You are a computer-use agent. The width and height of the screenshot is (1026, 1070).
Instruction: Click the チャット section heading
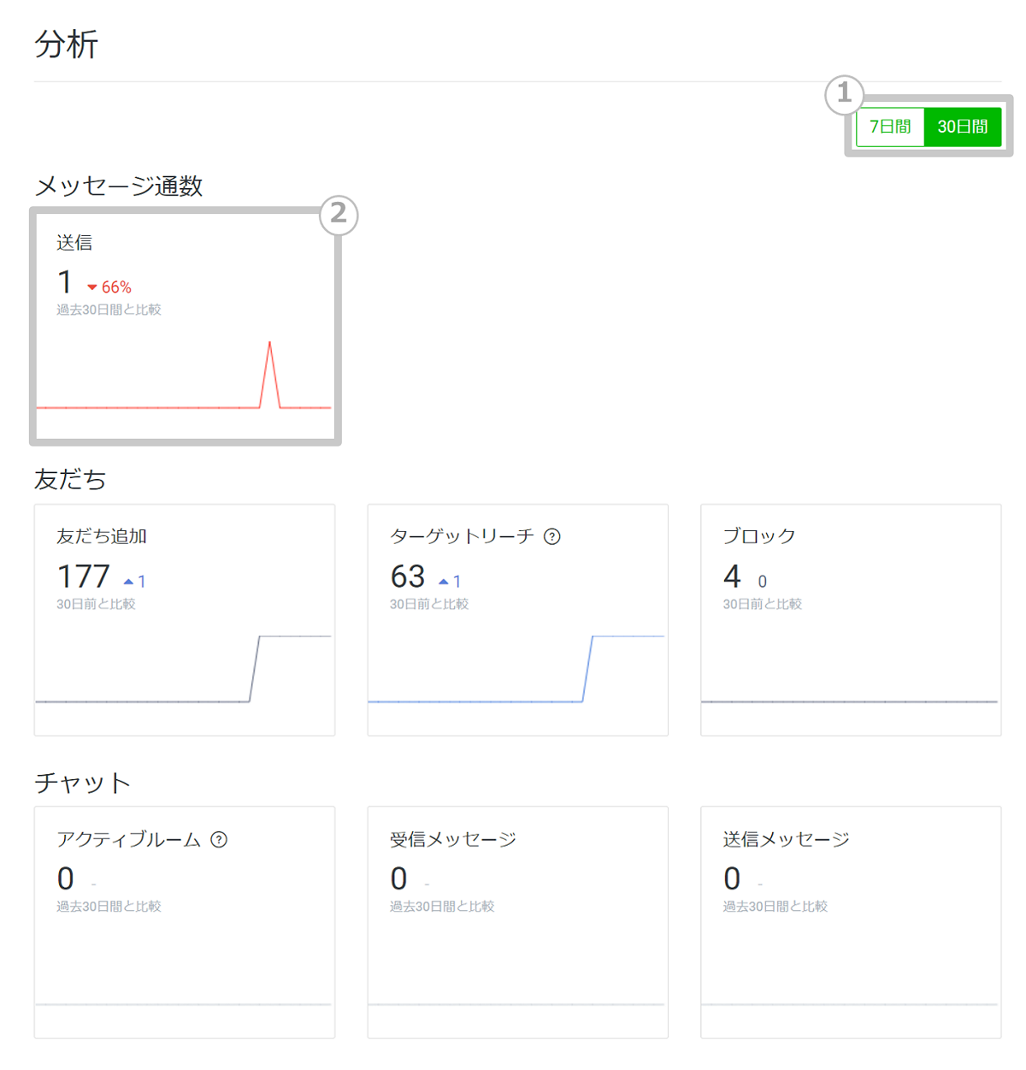82,781
